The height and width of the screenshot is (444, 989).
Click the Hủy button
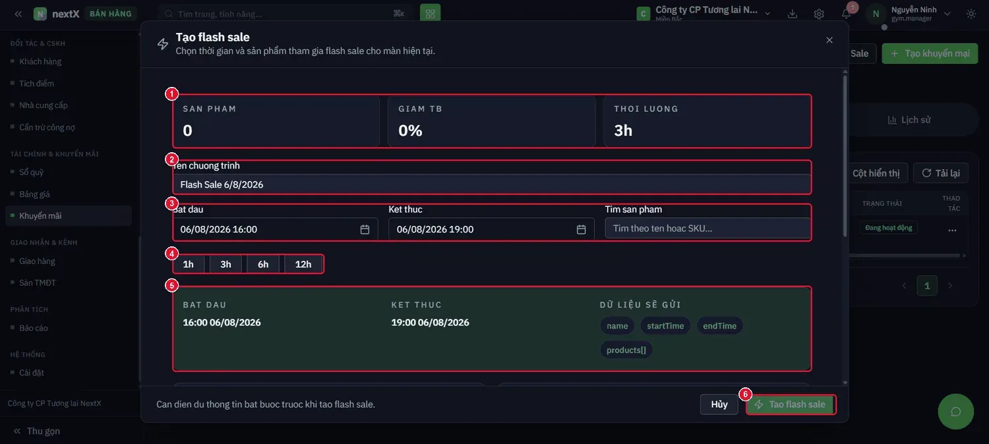coord(719,404)
